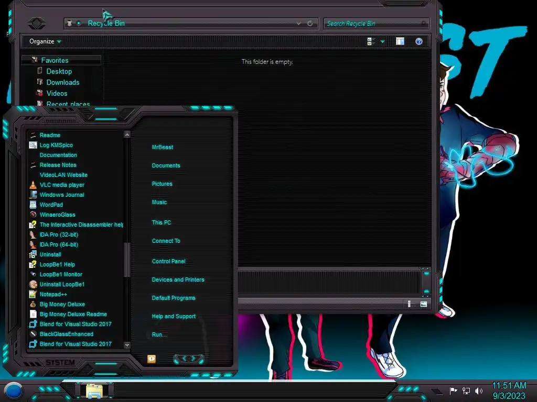Open the network tray icon
537x402 pixels.
(x=466, y=390)
